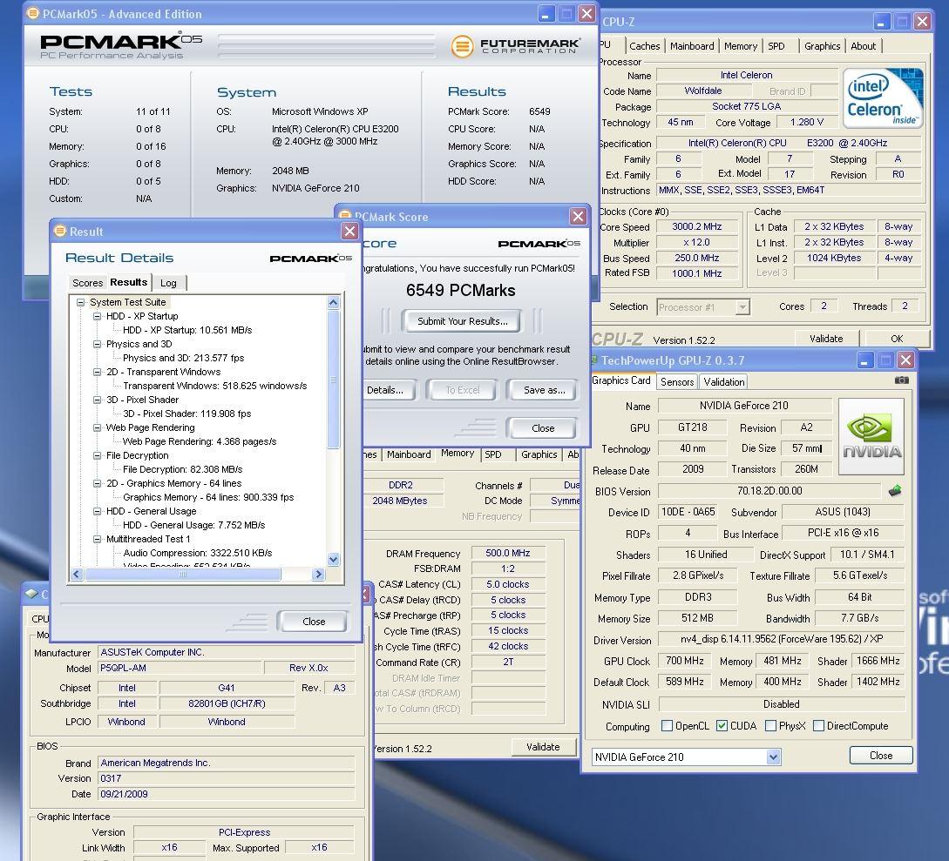
Task: Click the Futuremark orange logo icon
Action: click(462, 46)
